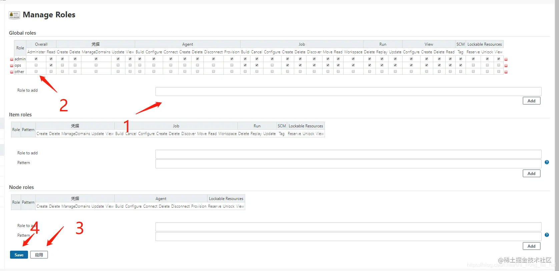Click the 'Overall' group header in Global roles

coord(41,44)
